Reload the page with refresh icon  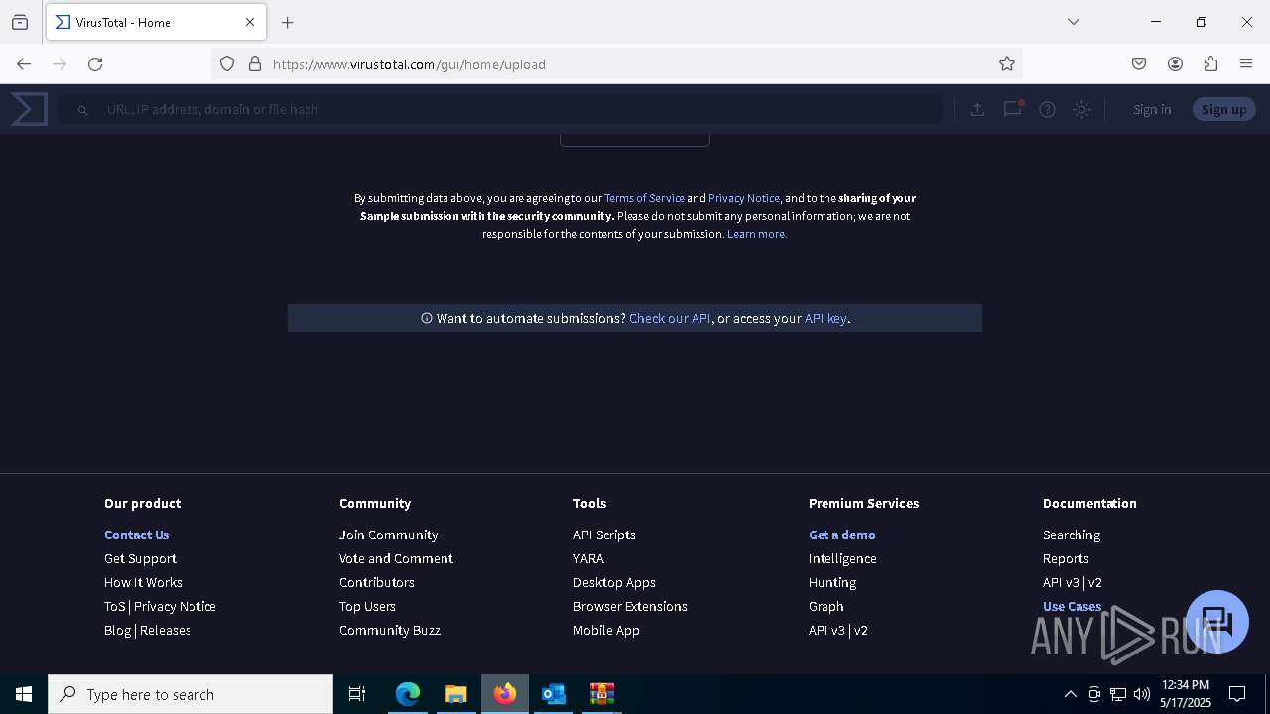click(95, 64)
